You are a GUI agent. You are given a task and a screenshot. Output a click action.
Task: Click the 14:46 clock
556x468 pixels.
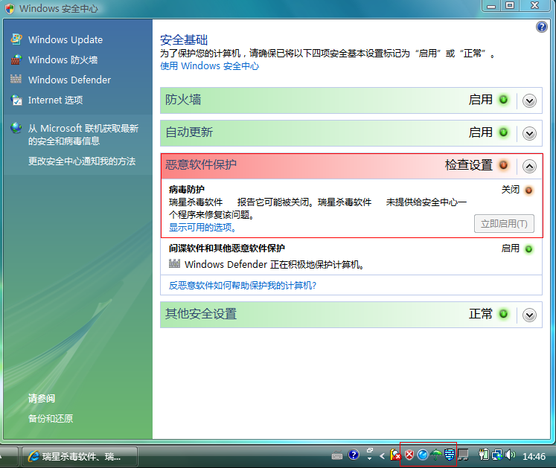tap(534, 456)
